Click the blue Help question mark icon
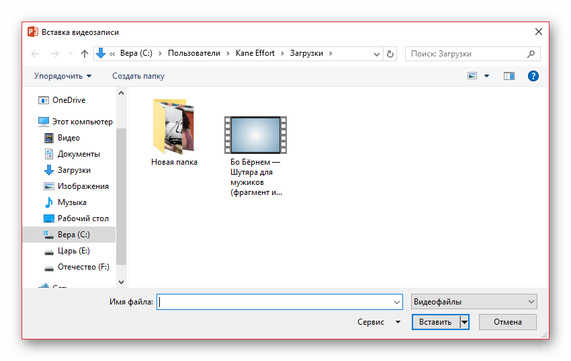This screenshot has height=361, width=571. pos(533,77)
